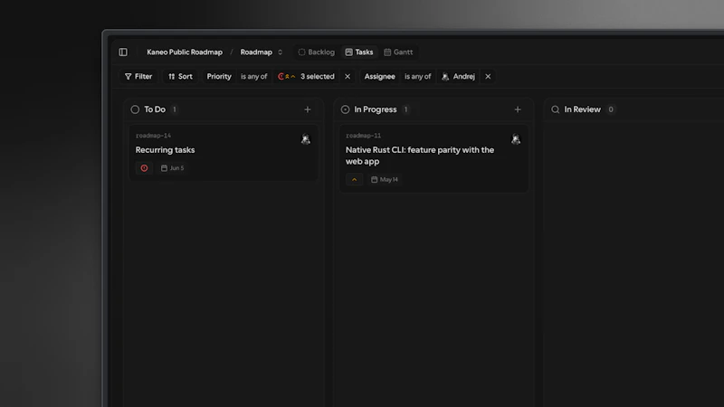The width and height of the screenshot is (724, 407).
Task: Click task ID roadmap-14
Action: (153, 136)
